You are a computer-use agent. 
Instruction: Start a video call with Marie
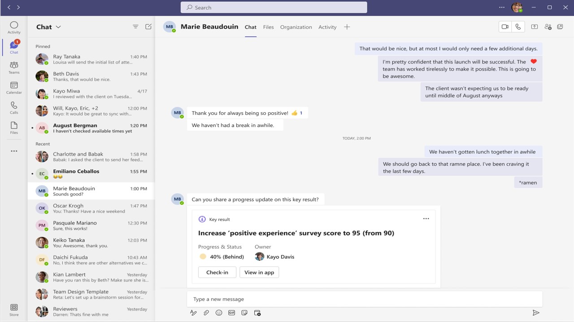505,27
